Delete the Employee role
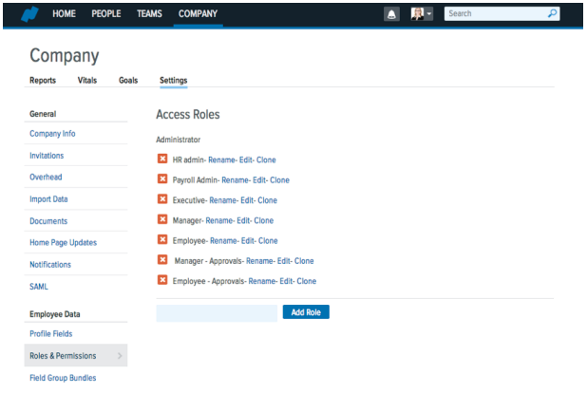Image resolution: width=587 pixels, height=394 pixels. pyautogui.click(x=162, y=239)
